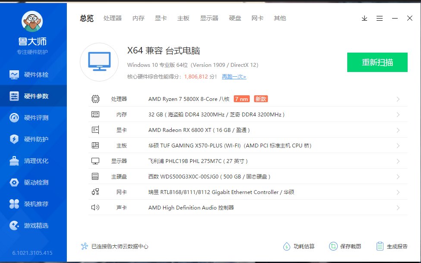The width and height of the screenshot is (421, 263).
Task: Click the 新款 badge on the processor row
Action: [261, 99]
